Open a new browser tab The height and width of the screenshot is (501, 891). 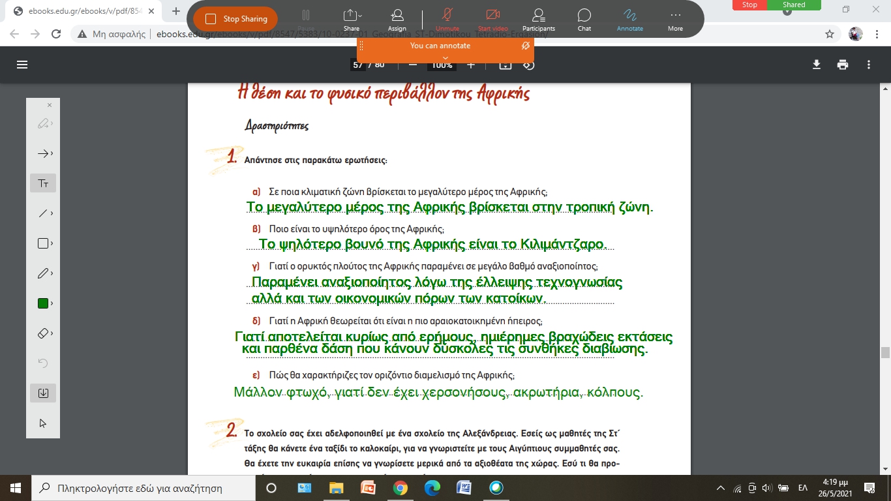pos(176,11)
